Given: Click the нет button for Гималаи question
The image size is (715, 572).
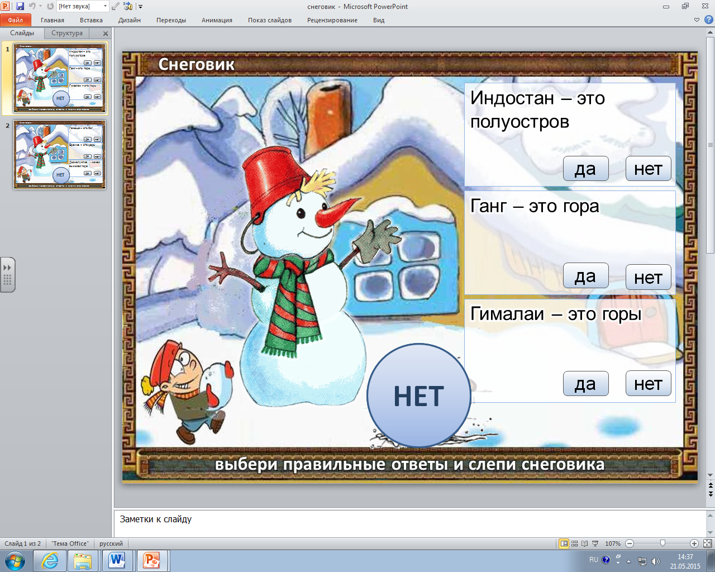Looking at the screenshot, I should (648, 384).
